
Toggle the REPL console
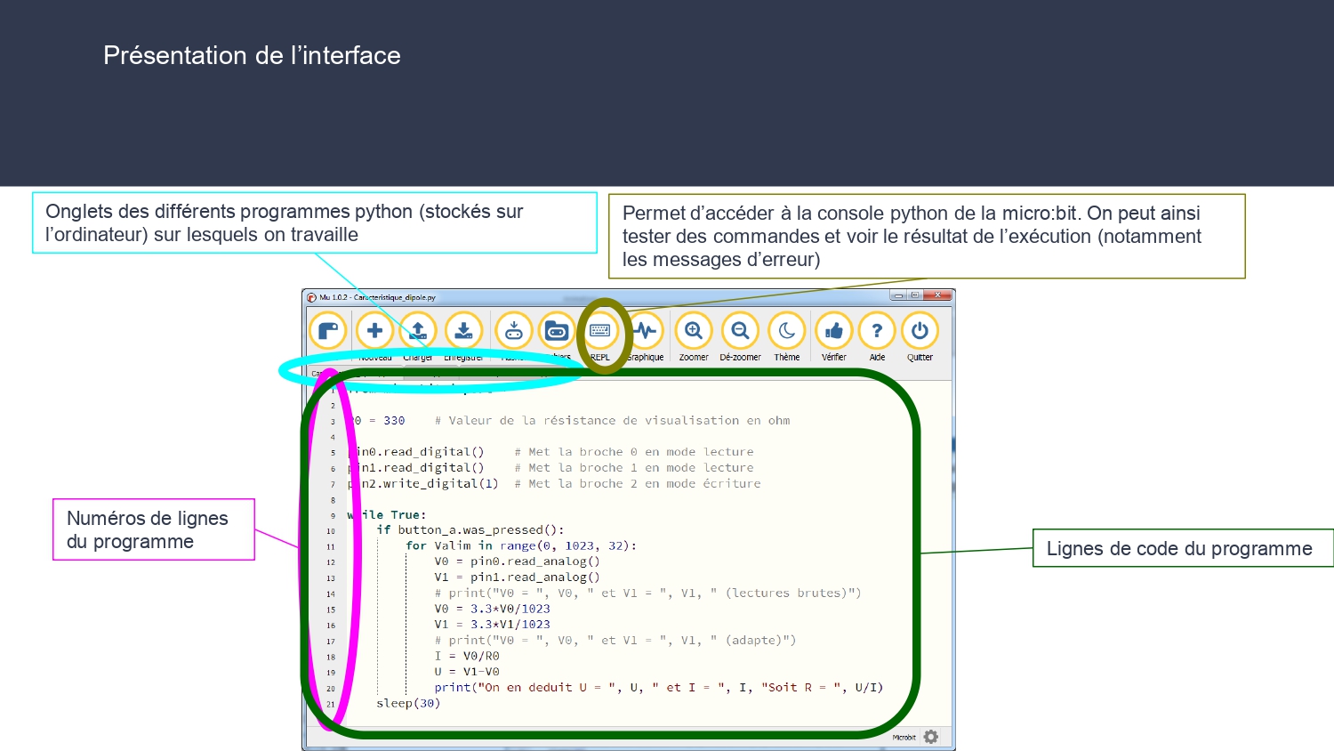click(x=600, y=331)
